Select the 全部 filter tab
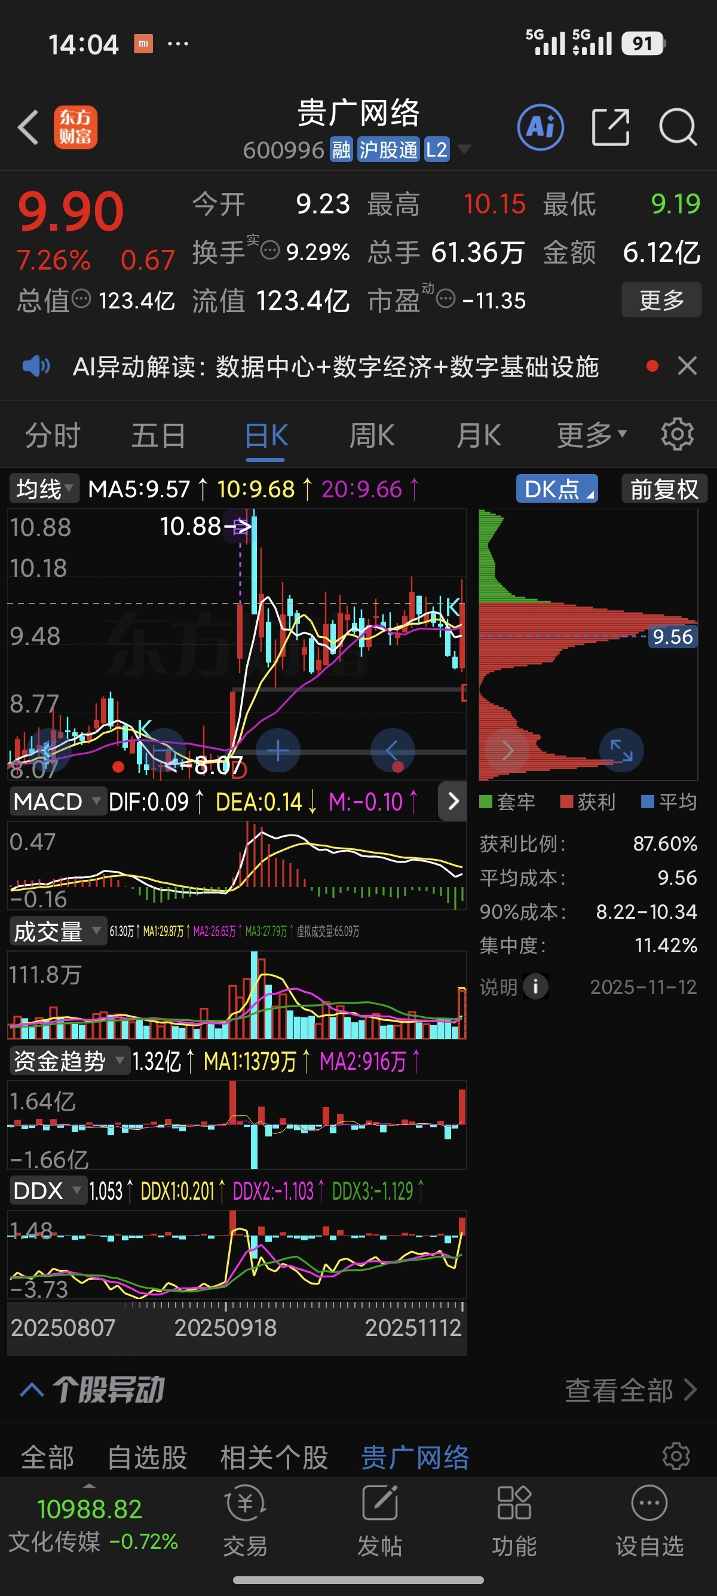The height and width of the screenshot is (1596, 717). pyautogui.click(x=47, y=1457)
